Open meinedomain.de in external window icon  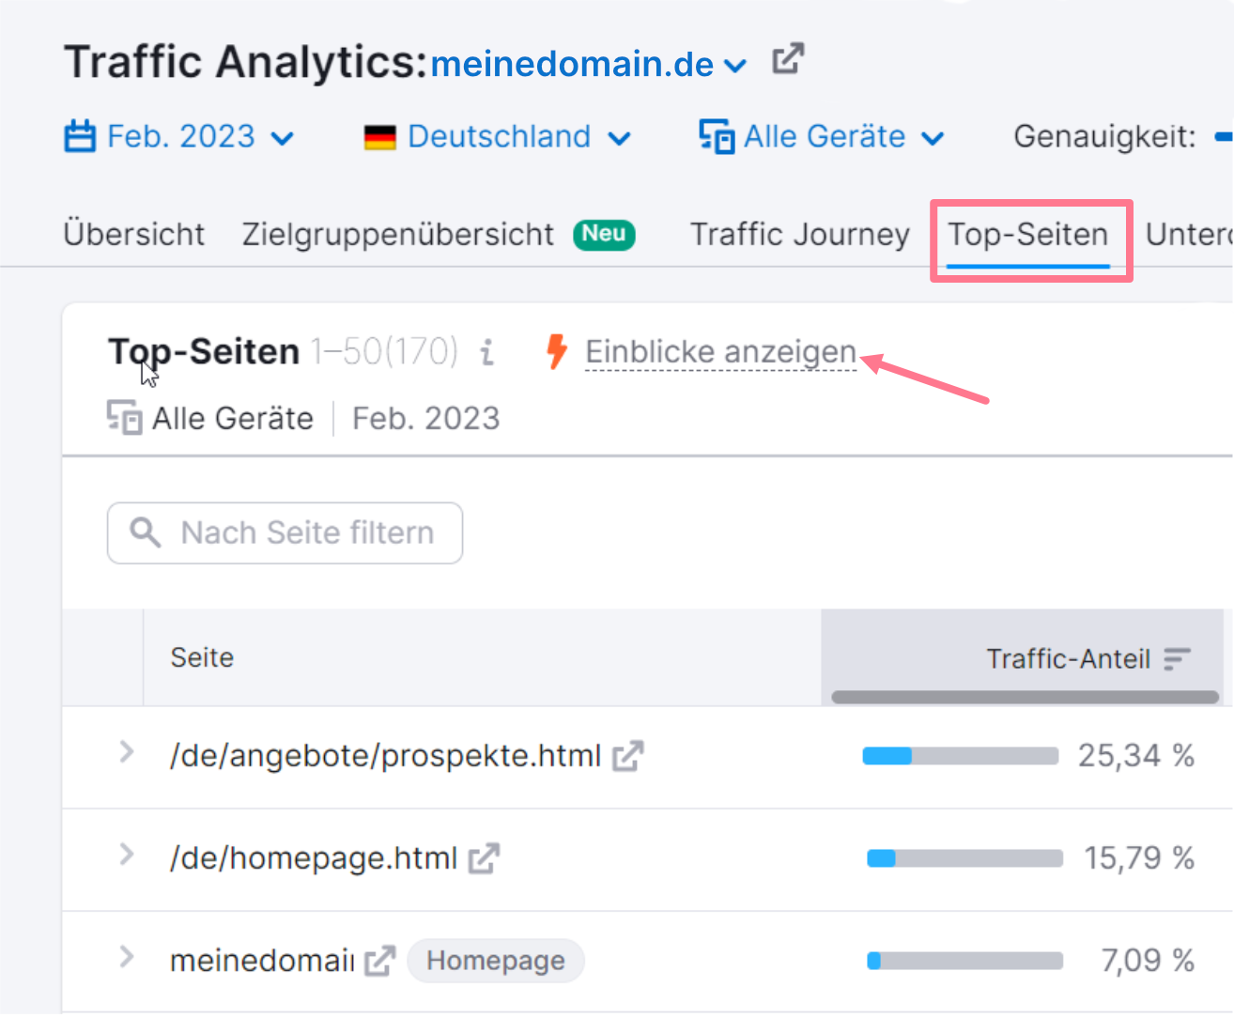click(x=788, y=59)
